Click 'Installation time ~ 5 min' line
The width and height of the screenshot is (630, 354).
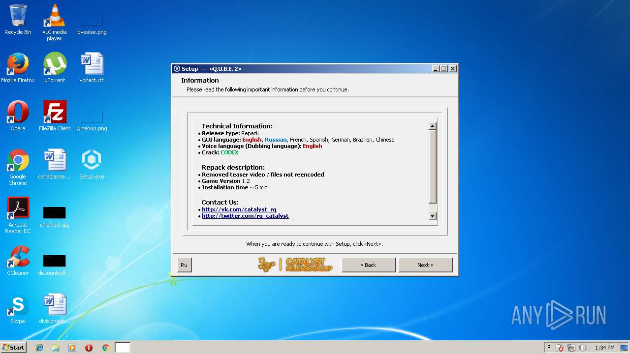[x=235, y=187]
